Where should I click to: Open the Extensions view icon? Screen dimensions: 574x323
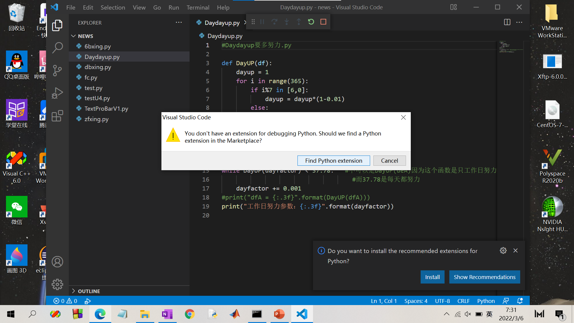click(57, 116)
